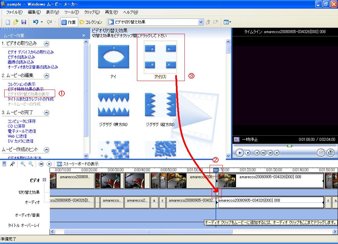This screenshot has height=244, width=338.
Task: Switch to ストーリーボードの表示 view
Action: click(x=78, y=164)
